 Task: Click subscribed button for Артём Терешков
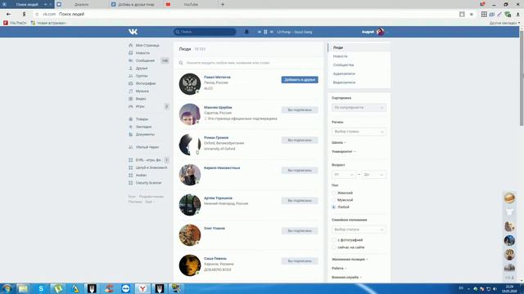[x=300, y=201]
